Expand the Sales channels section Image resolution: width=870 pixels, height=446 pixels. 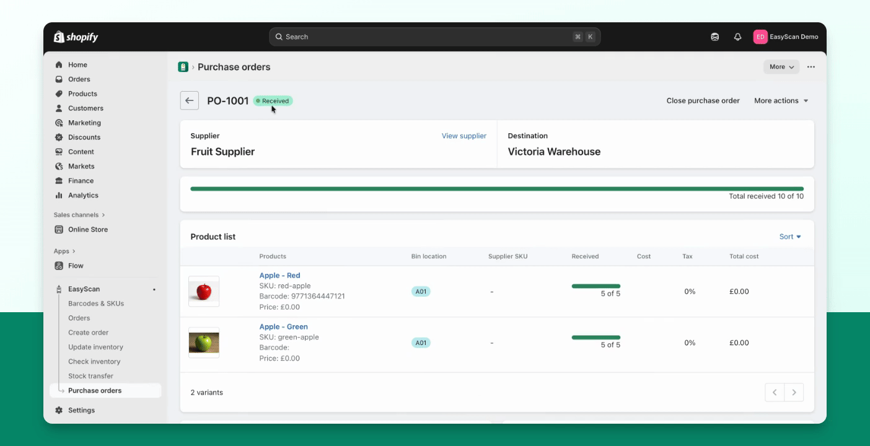(x=79, y=215)
